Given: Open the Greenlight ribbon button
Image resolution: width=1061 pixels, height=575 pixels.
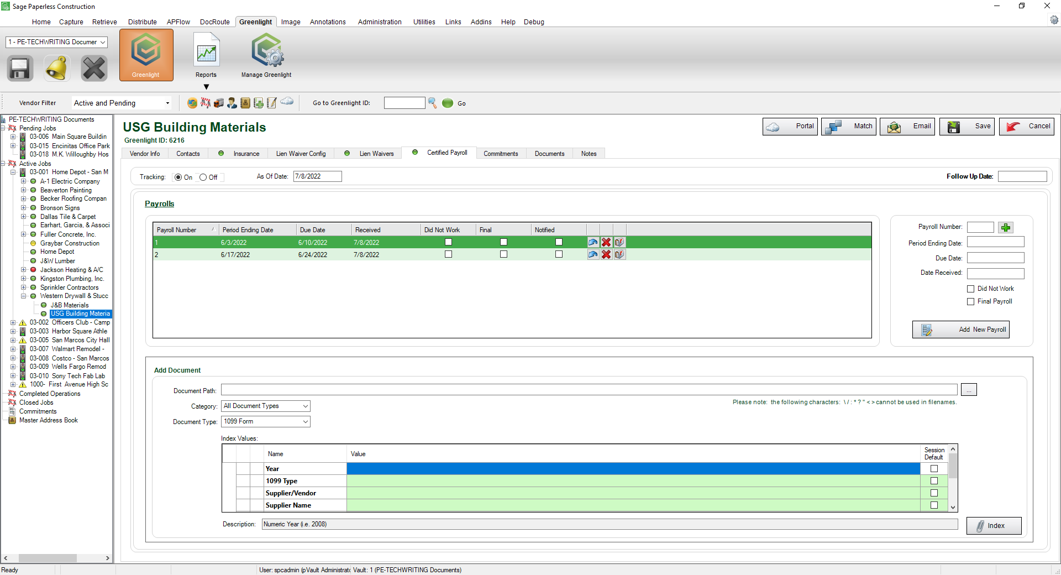Looking at the screenshot, I should [146, 55].
